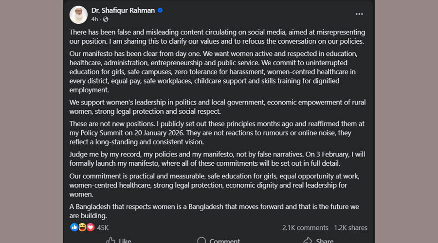
Task: Click the 4h post timestamp
Action: pyautogui.click(x=94, y=19)
